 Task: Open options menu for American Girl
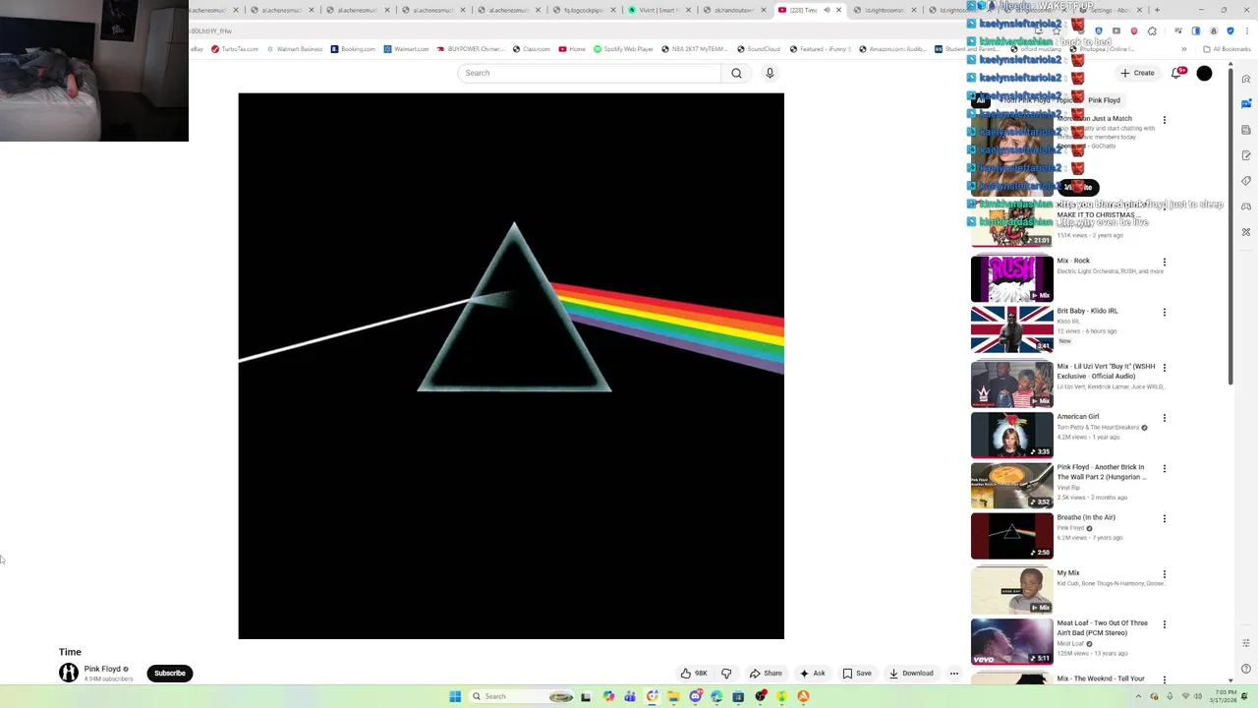pyautogui.click(x=1165, y=418)
